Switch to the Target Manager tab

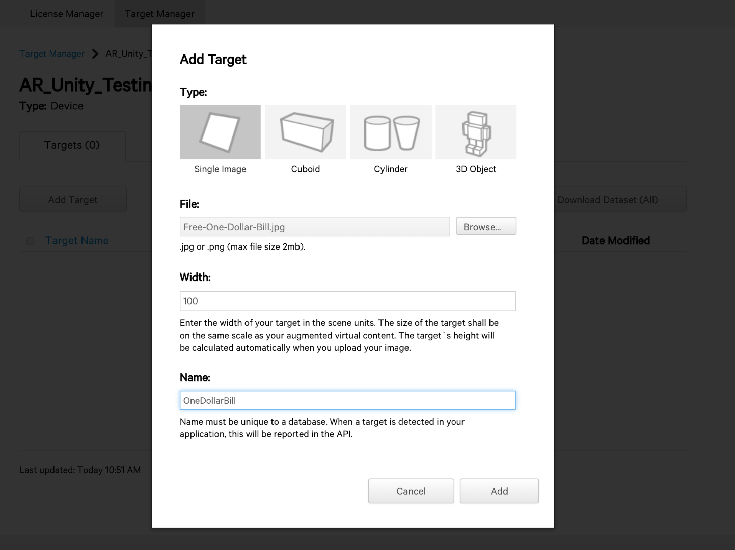tap(160, 13)
